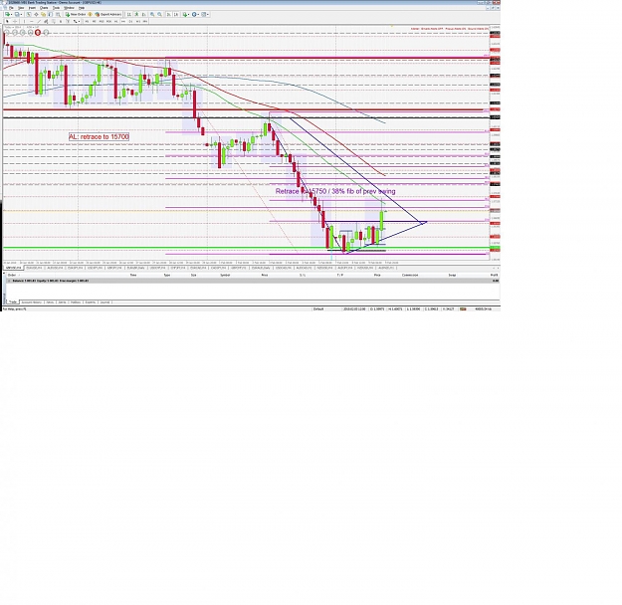Select the trendline drawing tool
622x605 pixels.
coord(39,21)
